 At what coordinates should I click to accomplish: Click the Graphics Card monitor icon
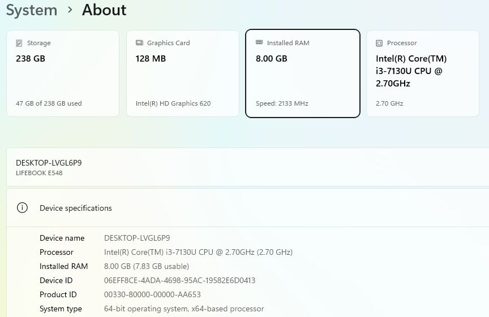click(x=139, y=43)
